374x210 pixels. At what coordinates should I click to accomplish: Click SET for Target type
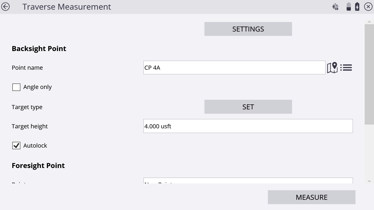248,107
